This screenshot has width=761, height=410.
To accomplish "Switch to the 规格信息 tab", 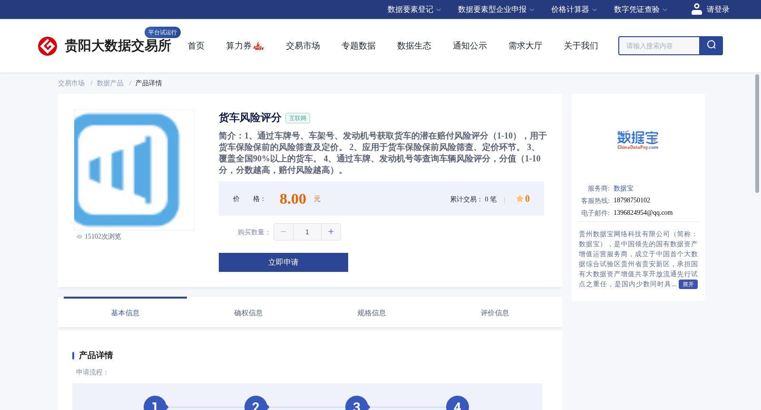I will [371, 313].
